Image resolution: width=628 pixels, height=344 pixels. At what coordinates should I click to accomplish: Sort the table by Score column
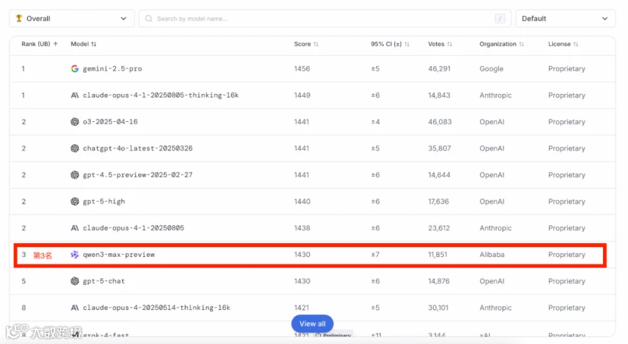coord(306,44)
